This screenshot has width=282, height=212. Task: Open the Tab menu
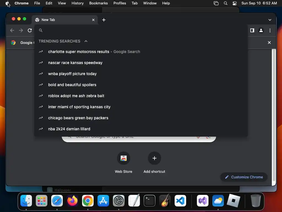pos(134,3)
